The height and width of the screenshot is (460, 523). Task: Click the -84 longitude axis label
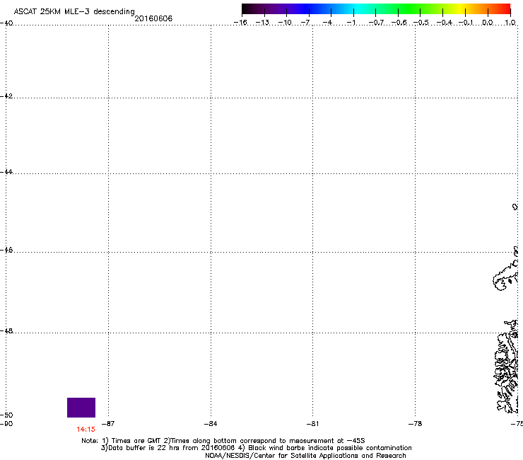pyautogui.click(x=211, y=424)
